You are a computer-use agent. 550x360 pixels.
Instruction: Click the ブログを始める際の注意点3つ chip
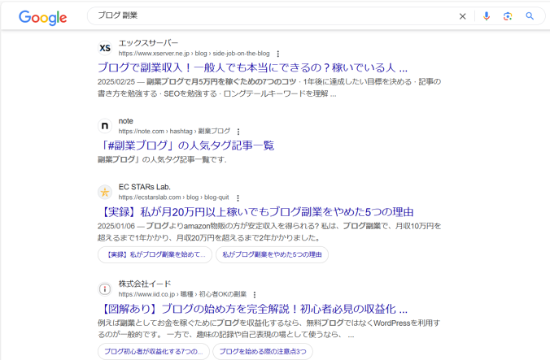(262, 351)
